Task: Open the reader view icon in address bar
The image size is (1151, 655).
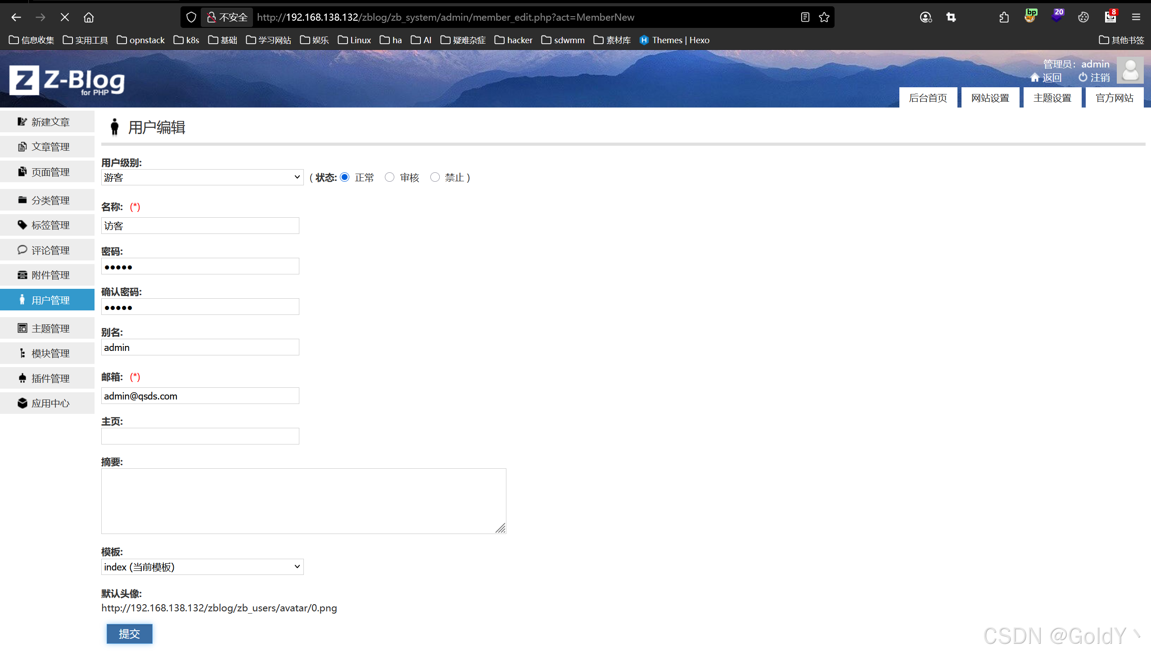Action: 805,17
